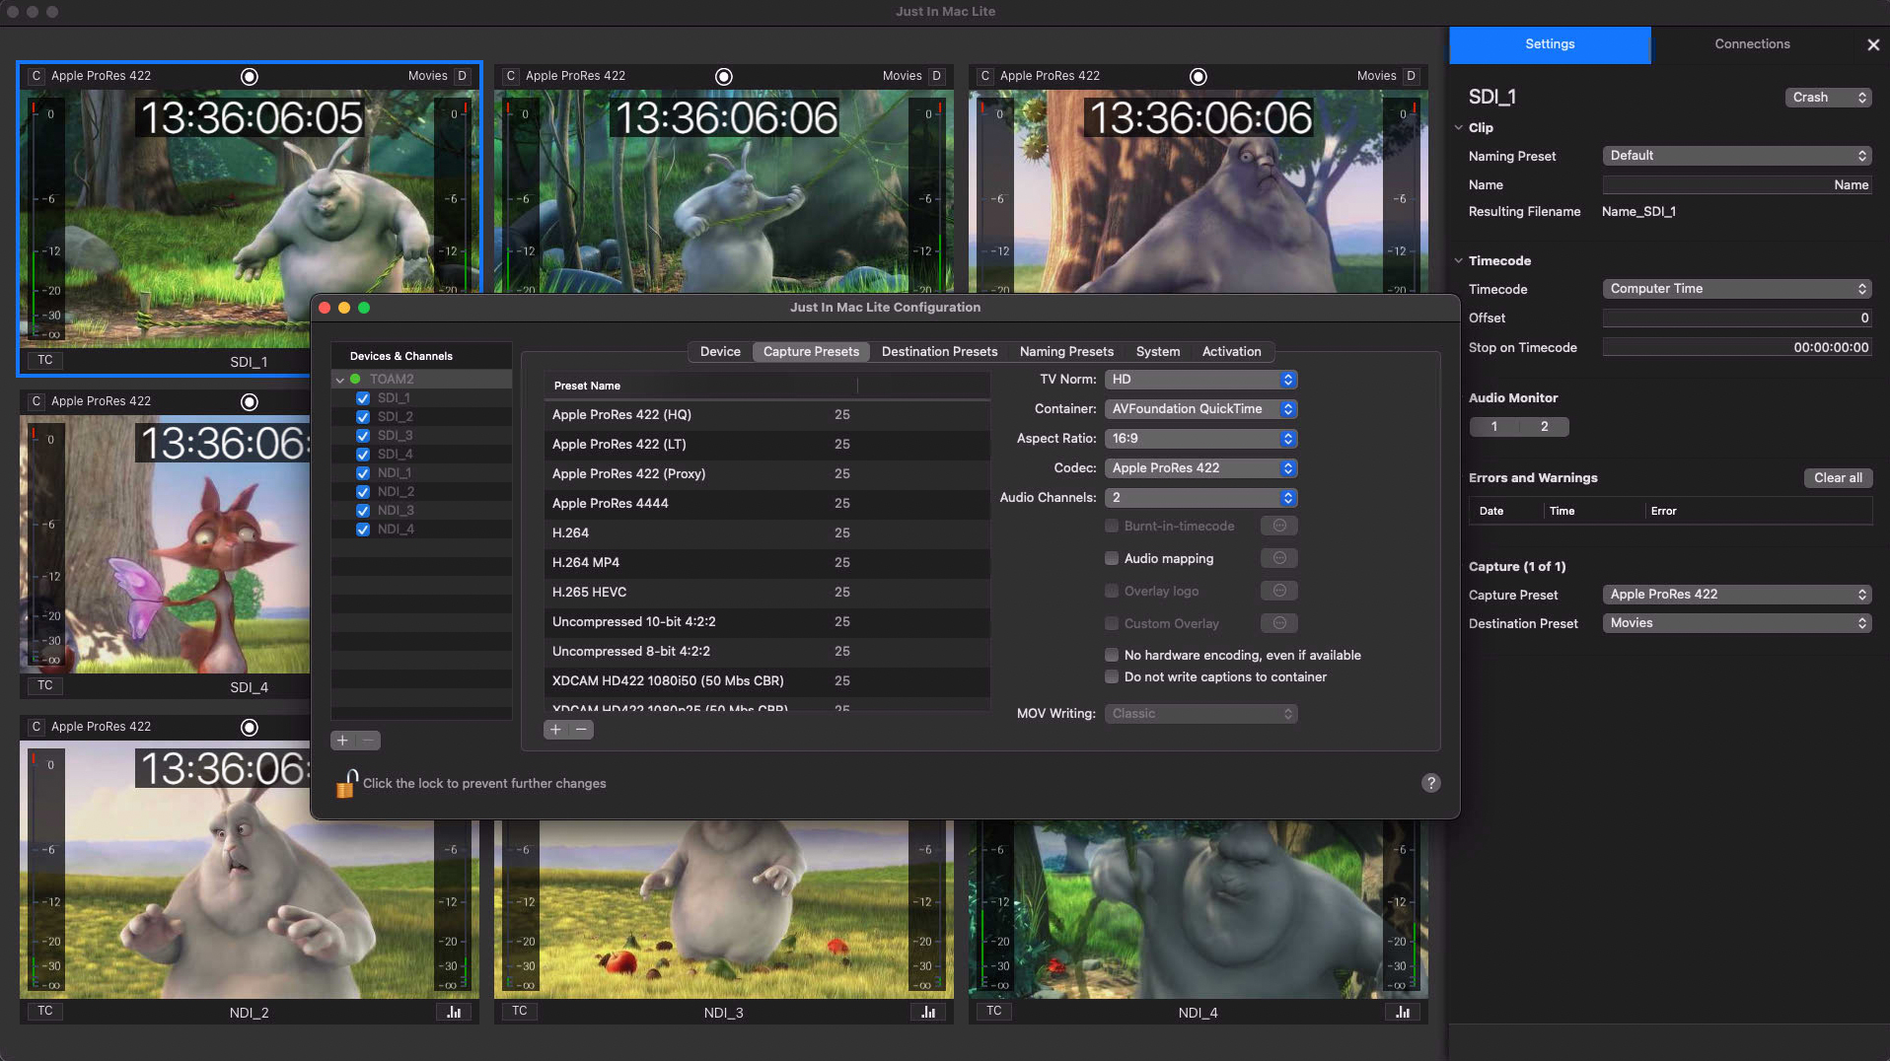This screenshot has height=1061, width=1890.
Task: Close the Settings side panel with X
Action: (x=1872, y=44)
